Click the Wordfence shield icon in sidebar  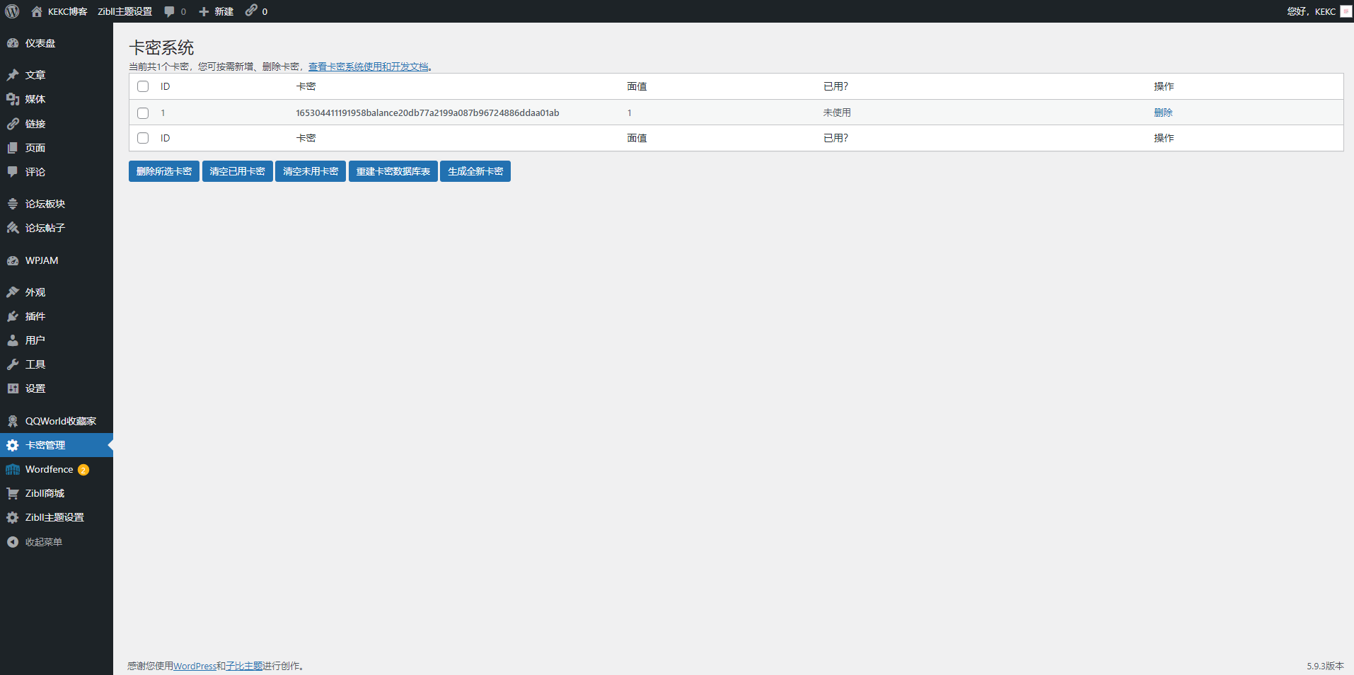13,470
